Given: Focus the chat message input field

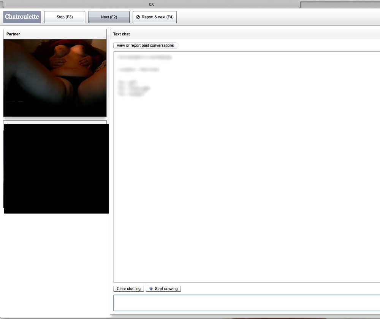Looking at the screenshot, I should click(x=246, y=303).
